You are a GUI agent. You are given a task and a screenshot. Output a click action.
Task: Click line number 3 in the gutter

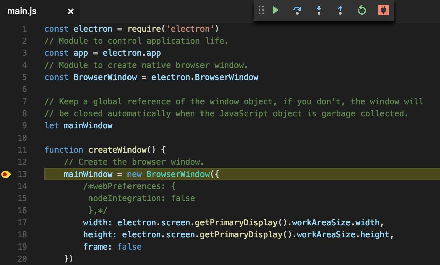click(24, 53)
